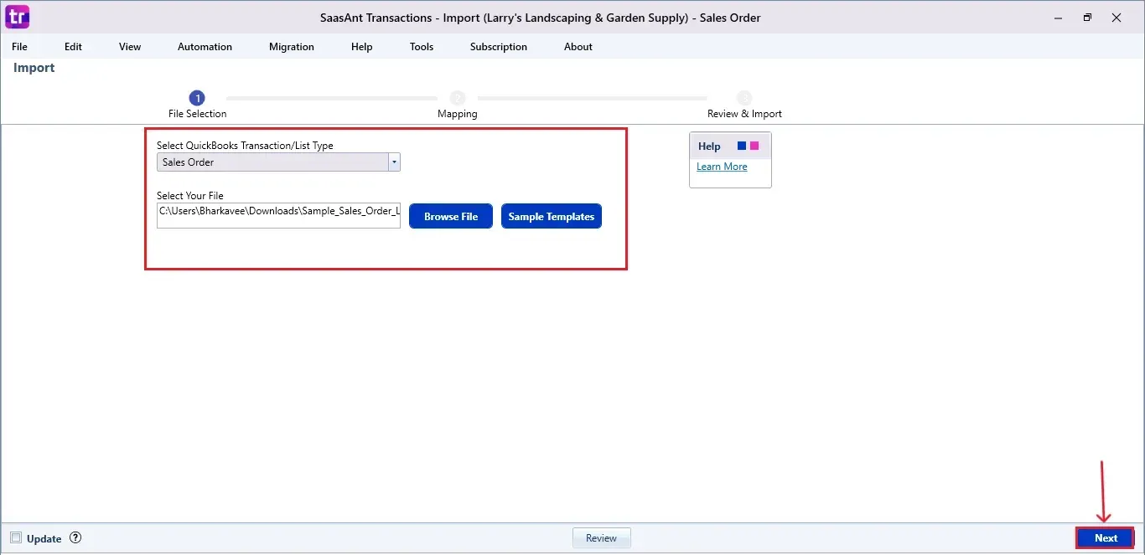
Task: Open the Tools menu
Action: [x=422, y=47]
